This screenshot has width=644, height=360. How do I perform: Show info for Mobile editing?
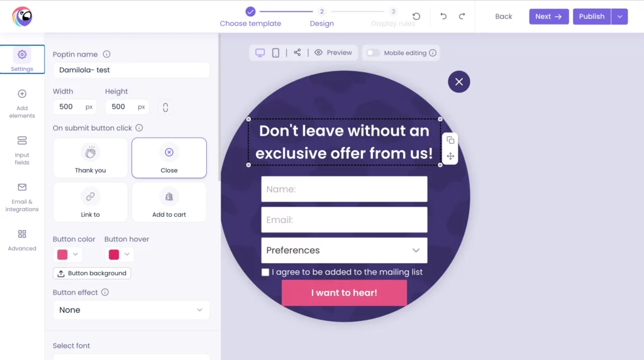point(433,53)
